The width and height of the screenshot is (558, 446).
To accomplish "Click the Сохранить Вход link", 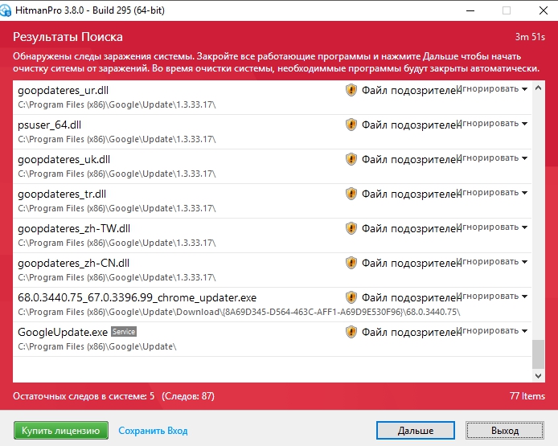I will (x=153, y=431).
